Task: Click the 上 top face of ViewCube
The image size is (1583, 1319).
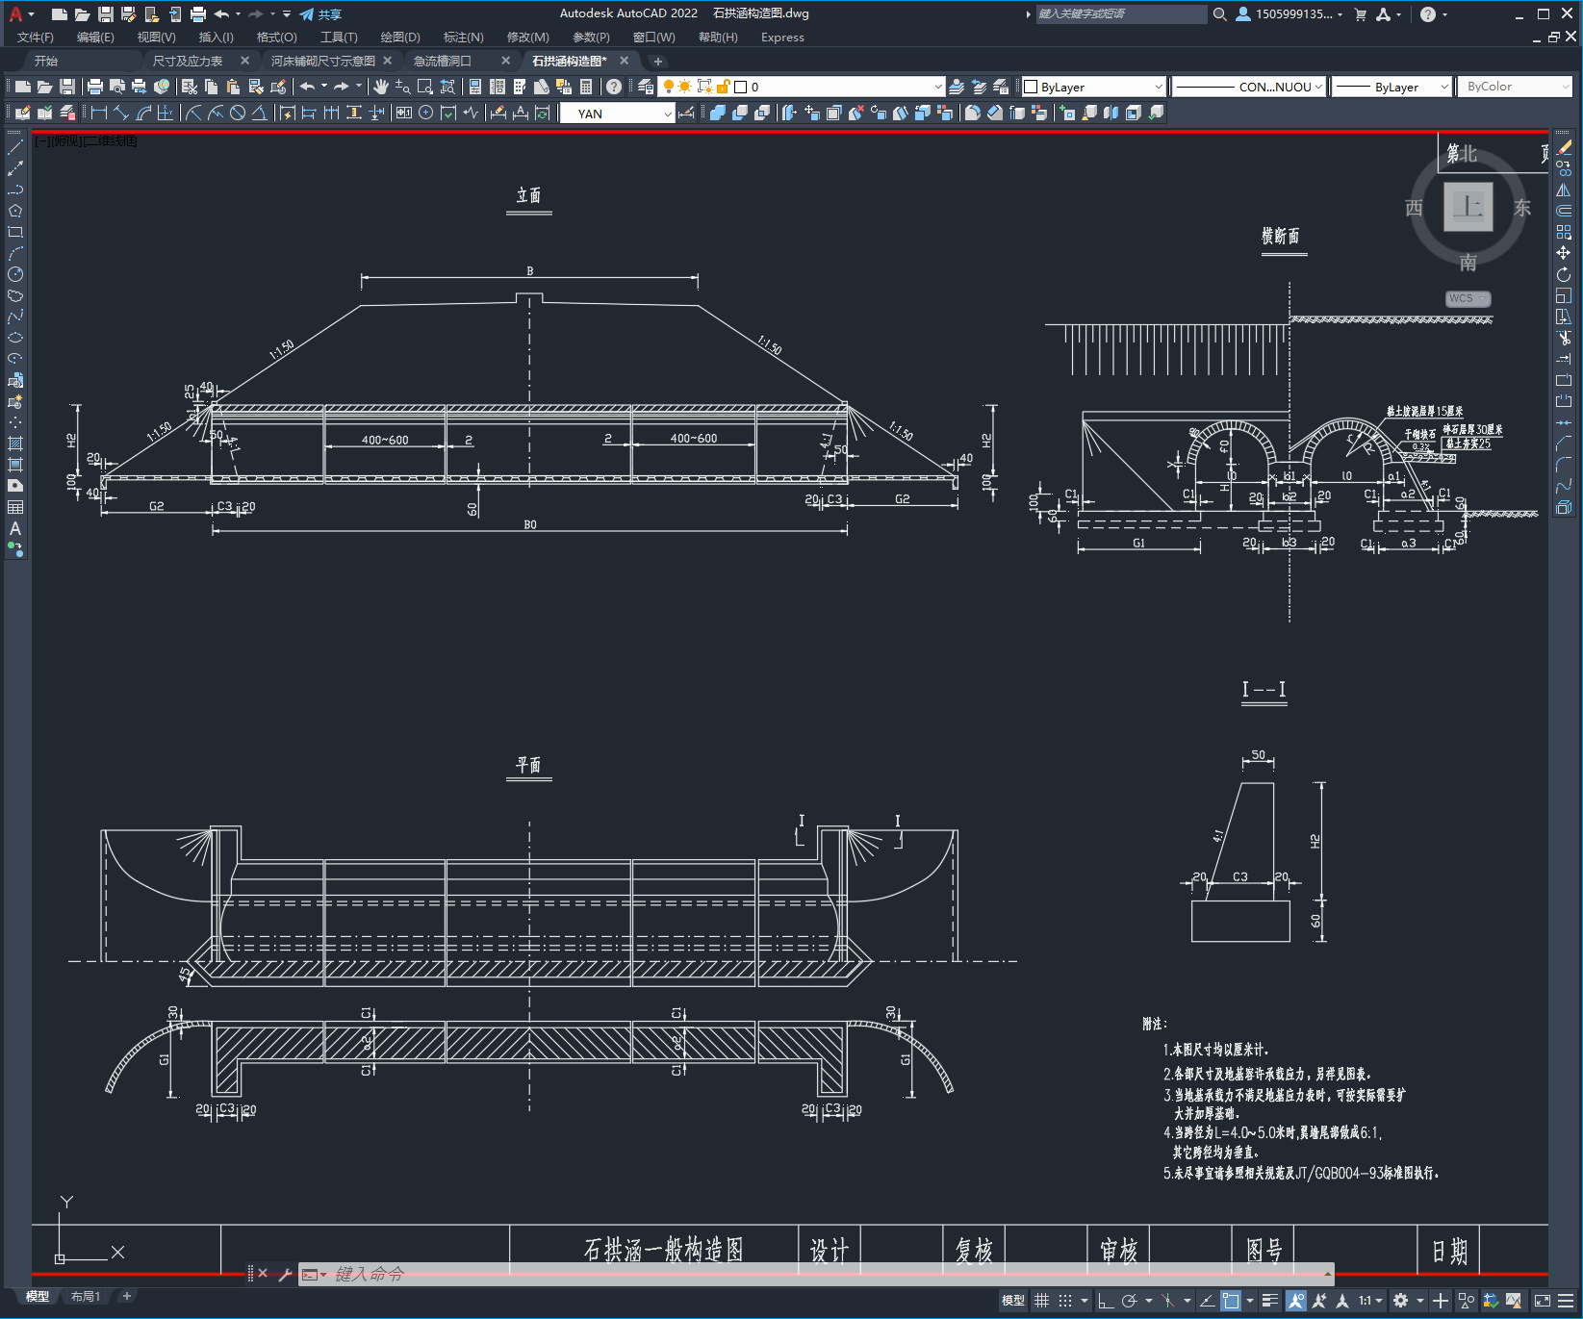Action: (x=1468, y=206)
